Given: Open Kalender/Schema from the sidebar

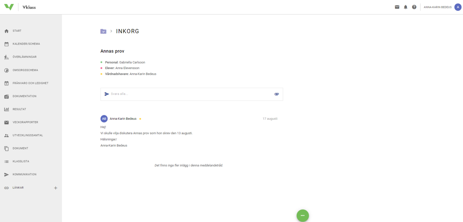Looking at the screenshot, I should pyautogui.click(x=26, y=44).
